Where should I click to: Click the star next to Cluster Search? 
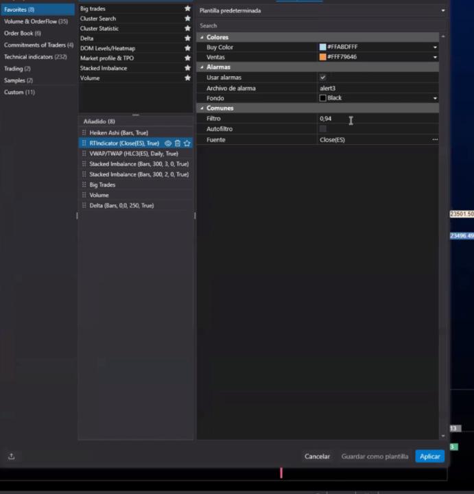[187, 19]
